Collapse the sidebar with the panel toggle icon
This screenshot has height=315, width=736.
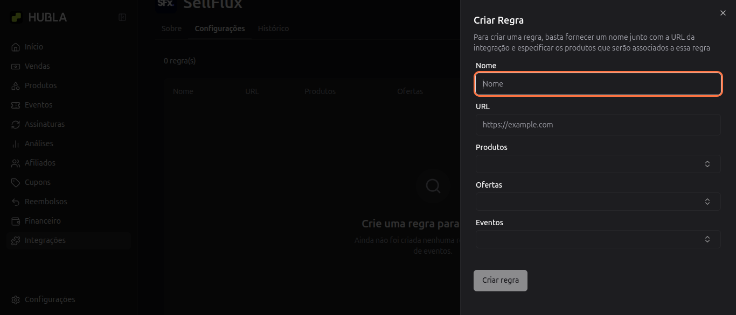tap(122, 17)
